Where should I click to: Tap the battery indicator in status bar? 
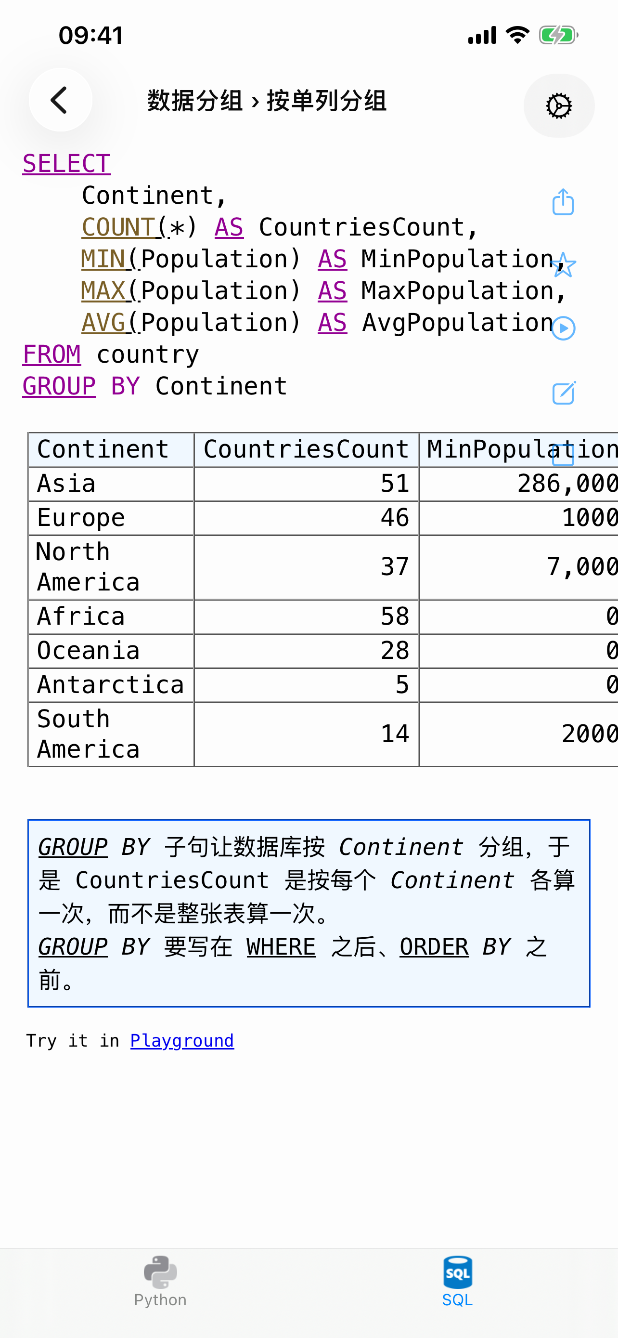558,35
